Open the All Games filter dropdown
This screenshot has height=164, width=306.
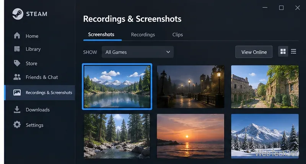point(138,52)
